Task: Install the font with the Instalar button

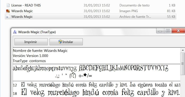Action: tap(66, 42)
